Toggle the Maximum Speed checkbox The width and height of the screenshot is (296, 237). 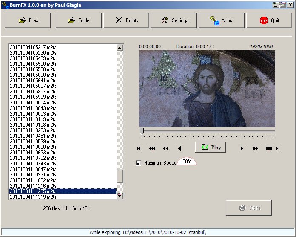(x=138, y=163)
